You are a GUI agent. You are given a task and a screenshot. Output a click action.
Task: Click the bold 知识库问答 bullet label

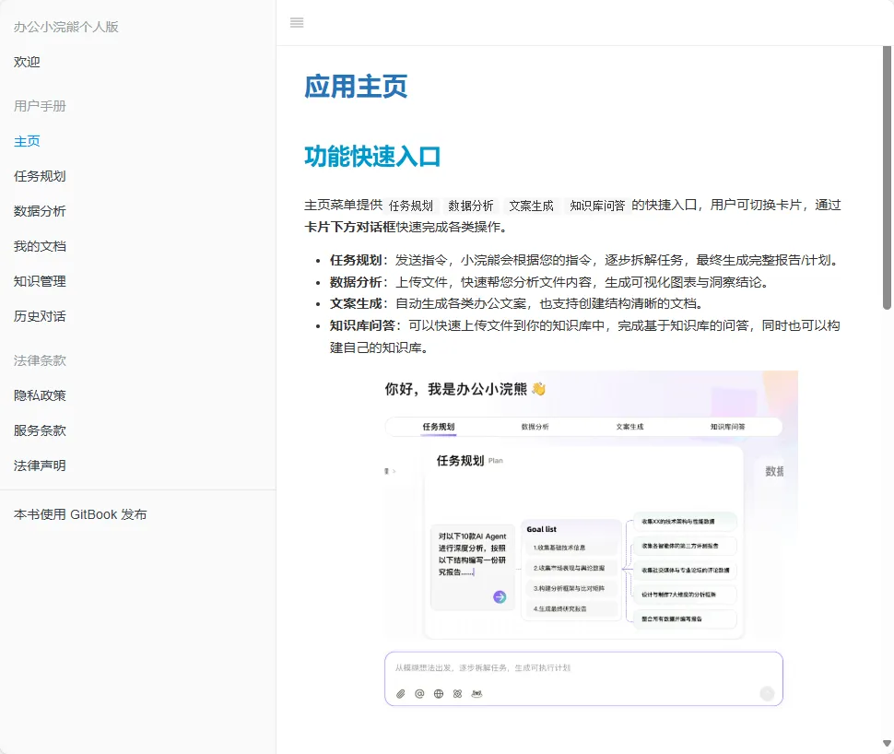[362, 325]
